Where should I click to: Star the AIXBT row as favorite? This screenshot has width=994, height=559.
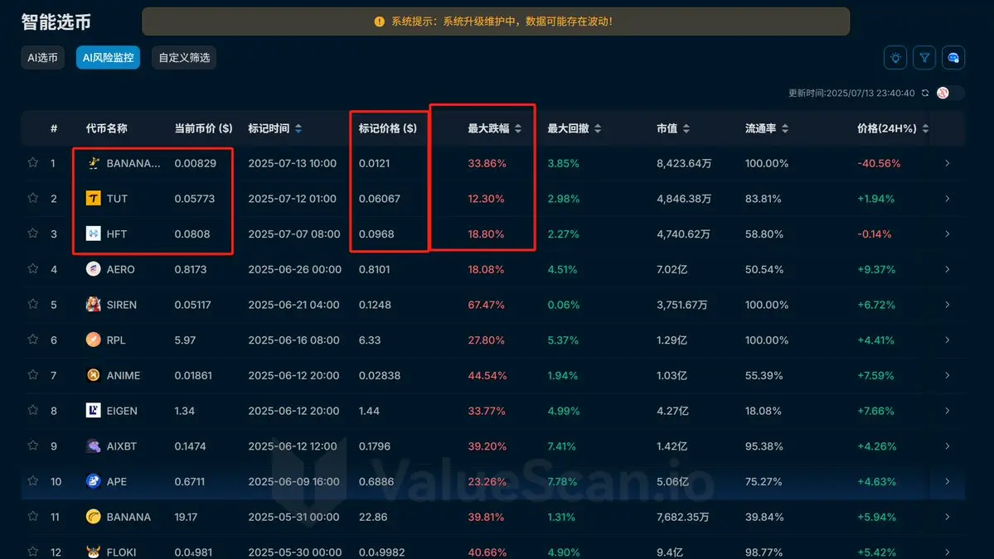(x=33, y=445)
